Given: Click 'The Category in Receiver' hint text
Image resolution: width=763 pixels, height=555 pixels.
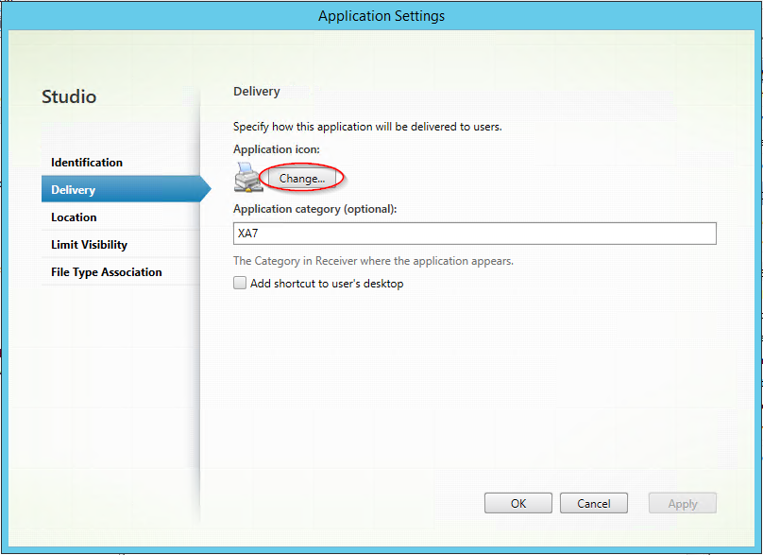Looking at the screenshot, I should (373, 261).
